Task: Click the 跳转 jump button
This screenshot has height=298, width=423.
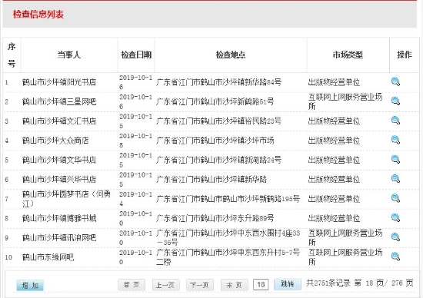Action: (288, 284)
